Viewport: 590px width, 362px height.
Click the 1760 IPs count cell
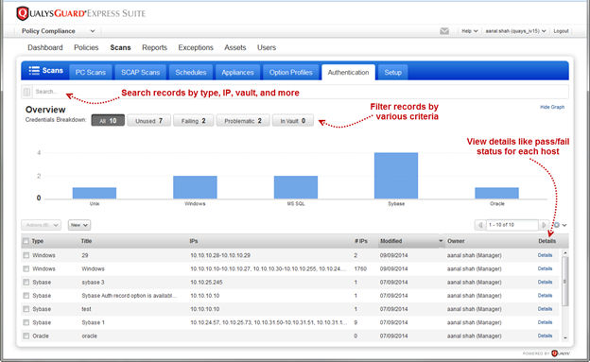coord(360,268)
